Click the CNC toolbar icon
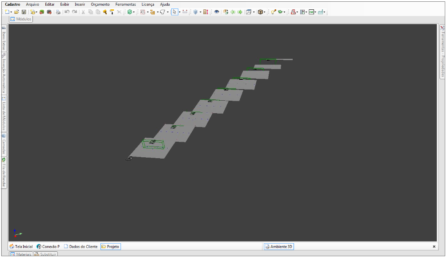 point(311,12)
